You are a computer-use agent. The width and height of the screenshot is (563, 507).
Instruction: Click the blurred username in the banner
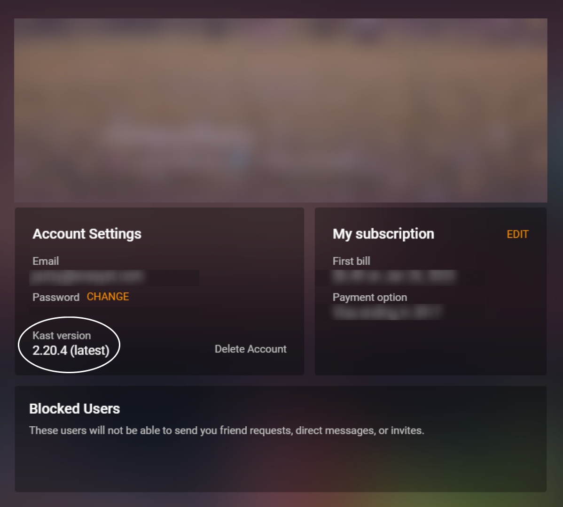pos(179,135)
